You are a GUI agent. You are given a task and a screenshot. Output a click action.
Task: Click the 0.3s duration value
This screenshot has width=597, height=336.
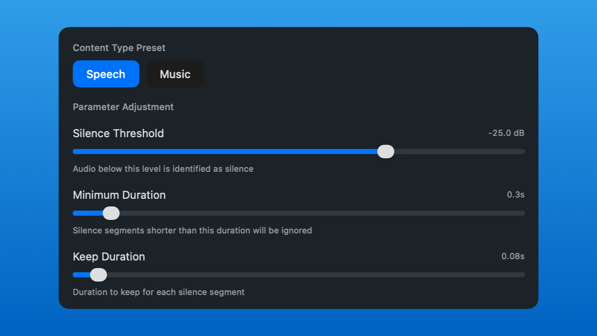[x=516, y=195]
